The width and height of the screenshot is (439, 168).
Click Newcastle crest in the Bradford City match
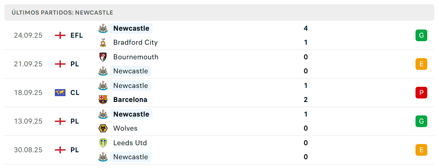pyautogui.click(x=103, y=28)
